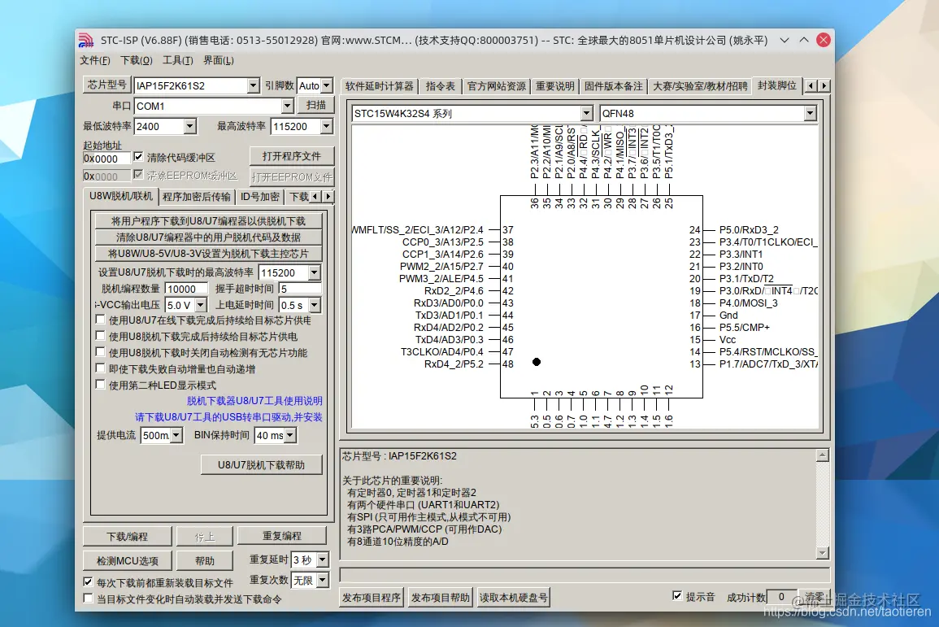Image resolution: width=939 pixels, height=627 pixels.
Task: Enable 使用U8脱机下载完成后持续给目标芯片供电
Action: tap(101, 336)
